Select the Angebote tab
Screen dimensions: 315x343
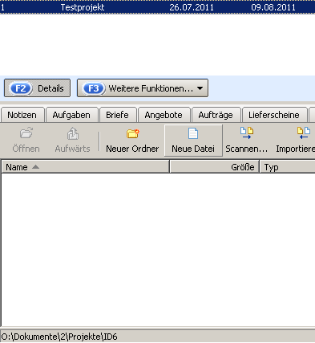164,115
